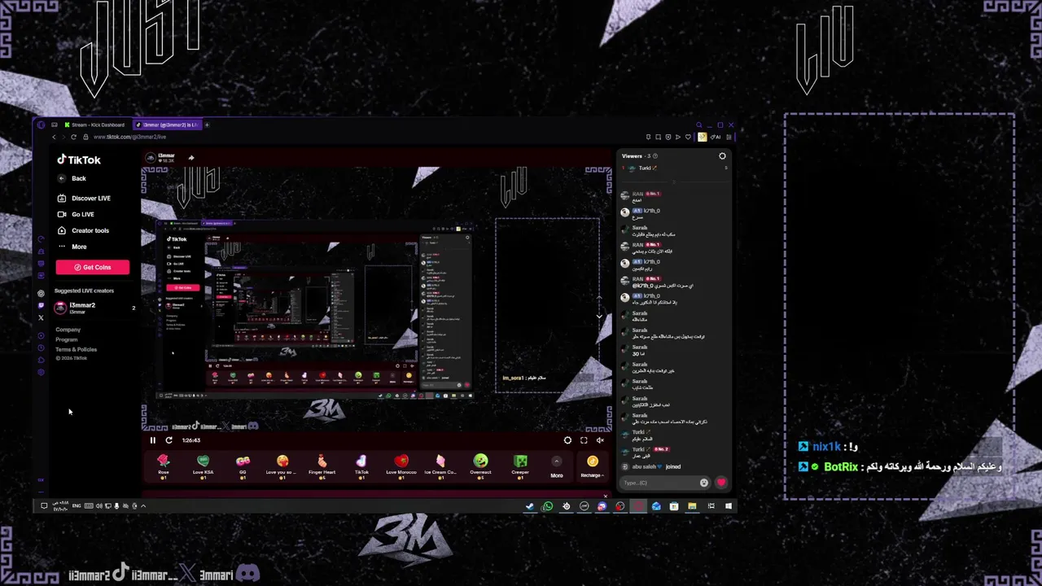Open browser sidebar settings gear
This screenshot has width=1042, height=586.
[x=41, y=372]
